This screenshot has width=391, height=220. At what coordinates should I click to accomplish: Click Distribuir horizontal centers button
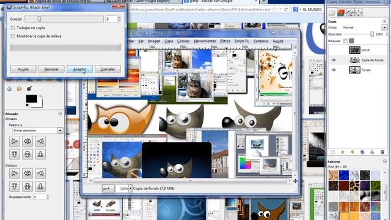tap(27, 173)
